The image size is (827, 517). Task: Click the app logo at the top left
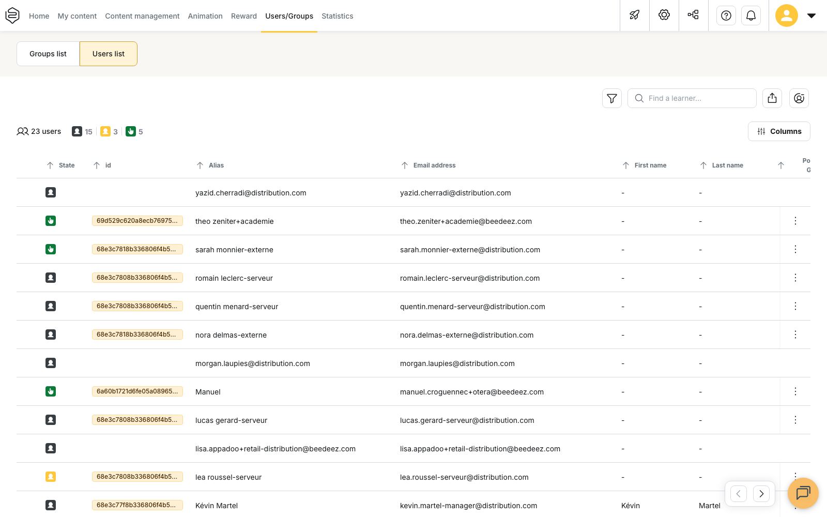(x=12, y=16)
